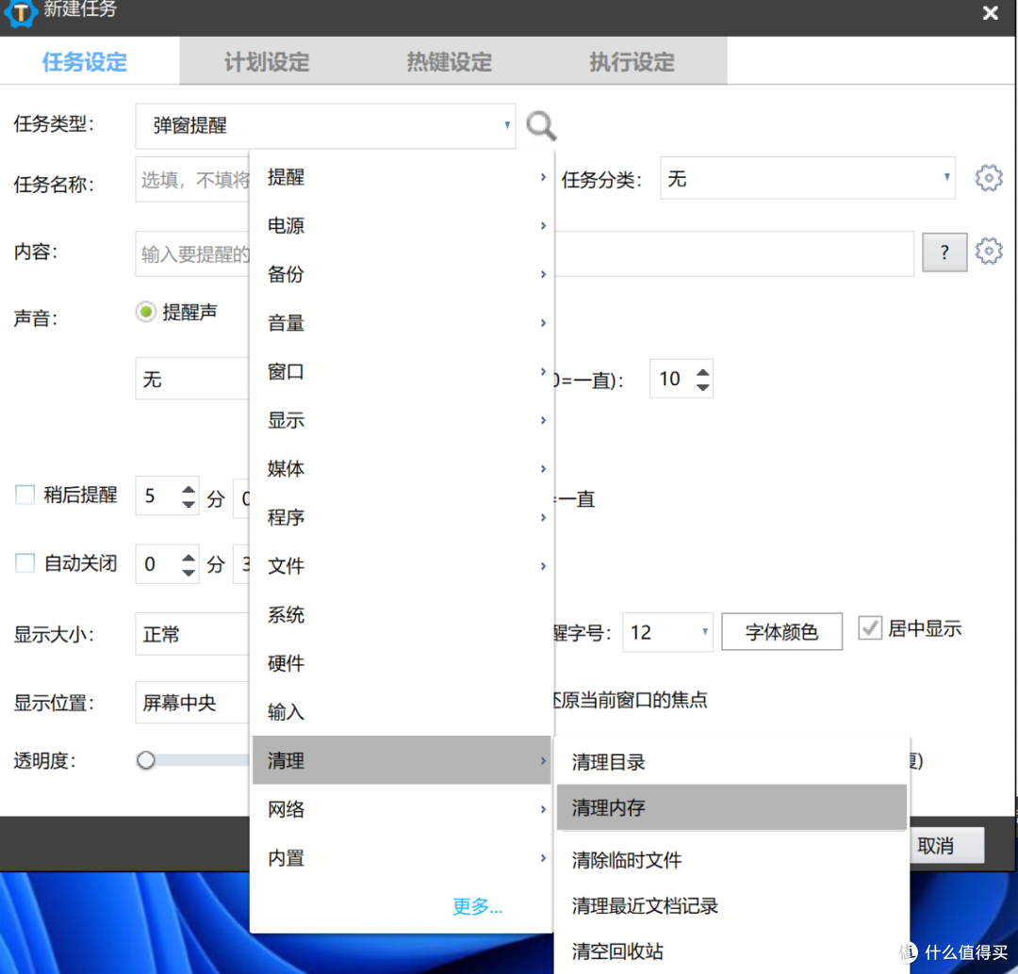Viewport: 1018px width, 974px height.
Task: Open the 文件 submenu
Action: point(402,566)
